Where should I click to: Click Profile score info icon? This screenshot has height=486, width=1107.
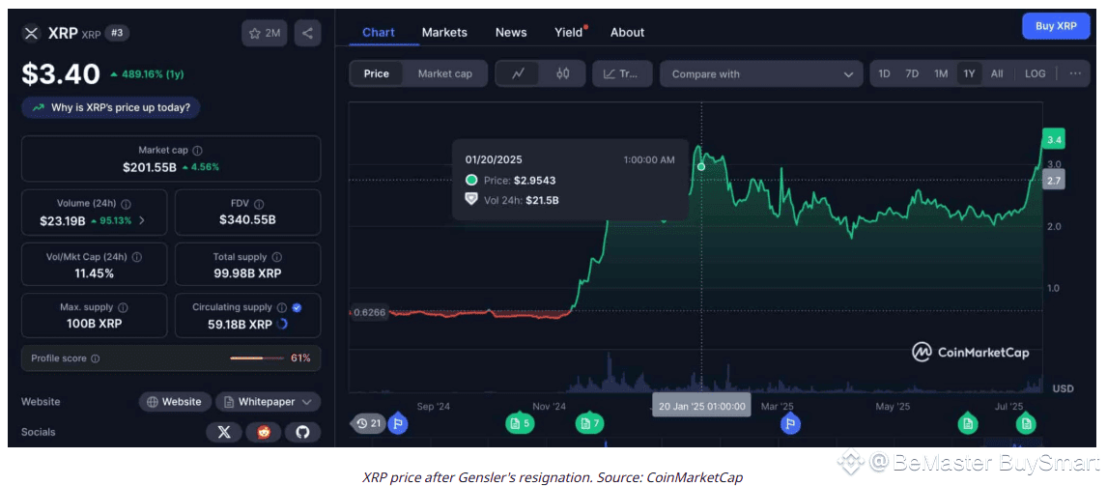[96, 358]
